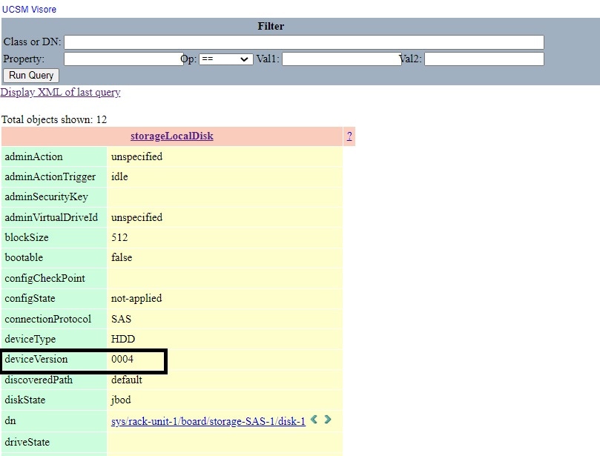Image resolution: width=600 pixels, height=456 pixels.
Task: Click the bootable value false
Action: [122, 257]
